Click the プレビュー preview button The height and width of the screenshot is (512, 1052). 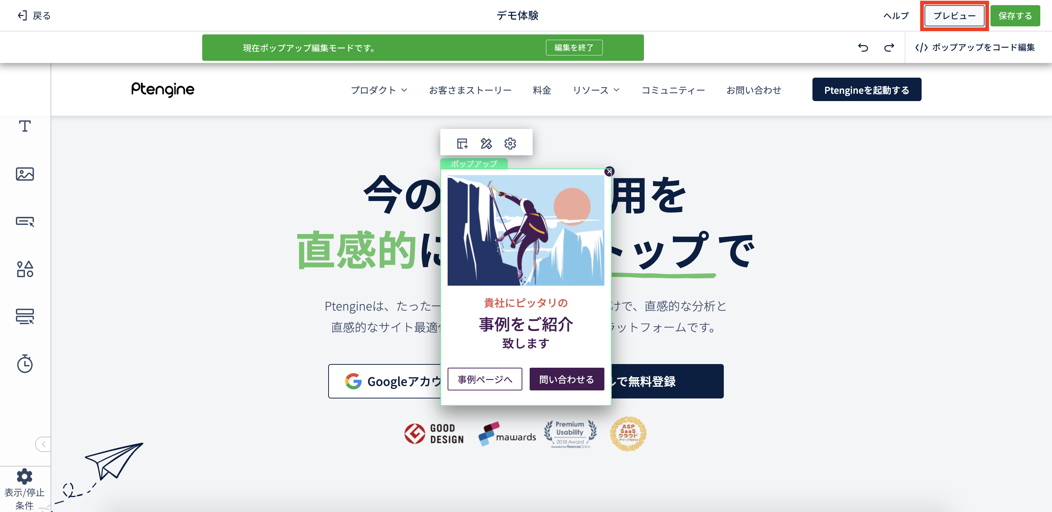(954, 15)
